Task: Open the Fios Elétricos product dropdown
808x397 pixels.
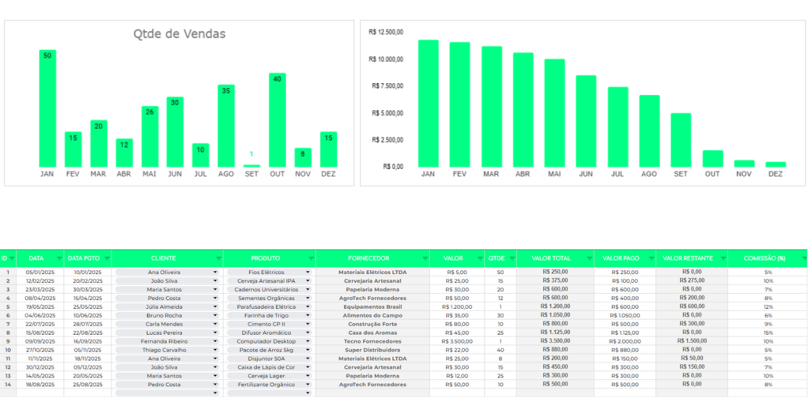Action: (308, 272)
